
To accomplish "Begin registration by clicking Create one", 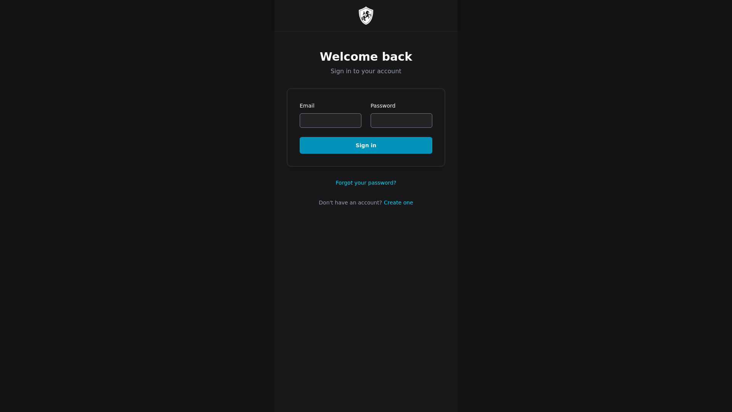I will tap(398, 203).
